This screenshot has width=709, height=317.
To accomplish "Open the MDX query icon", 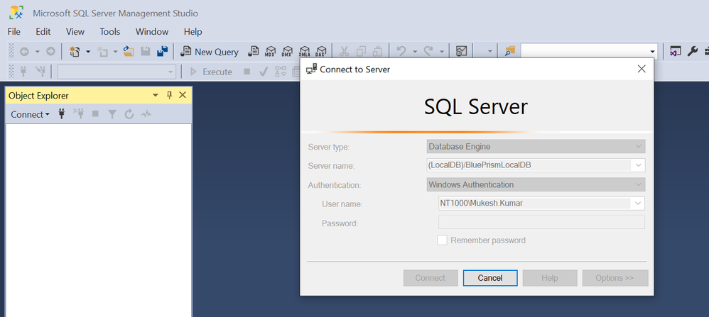I will coord(270,52).
